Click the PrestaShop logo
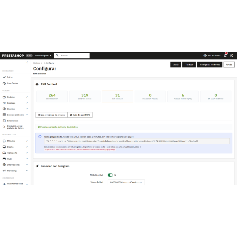237x237 pixels. [x=13, y=56]
